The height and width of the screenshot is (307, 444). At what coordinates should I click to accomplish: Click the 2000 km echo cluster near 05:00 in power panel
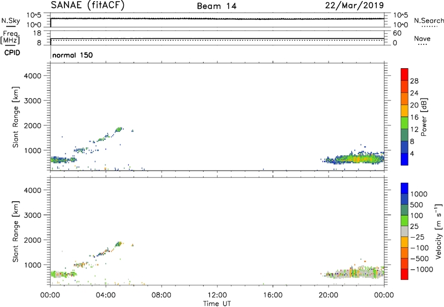click(x=119, y=130)
